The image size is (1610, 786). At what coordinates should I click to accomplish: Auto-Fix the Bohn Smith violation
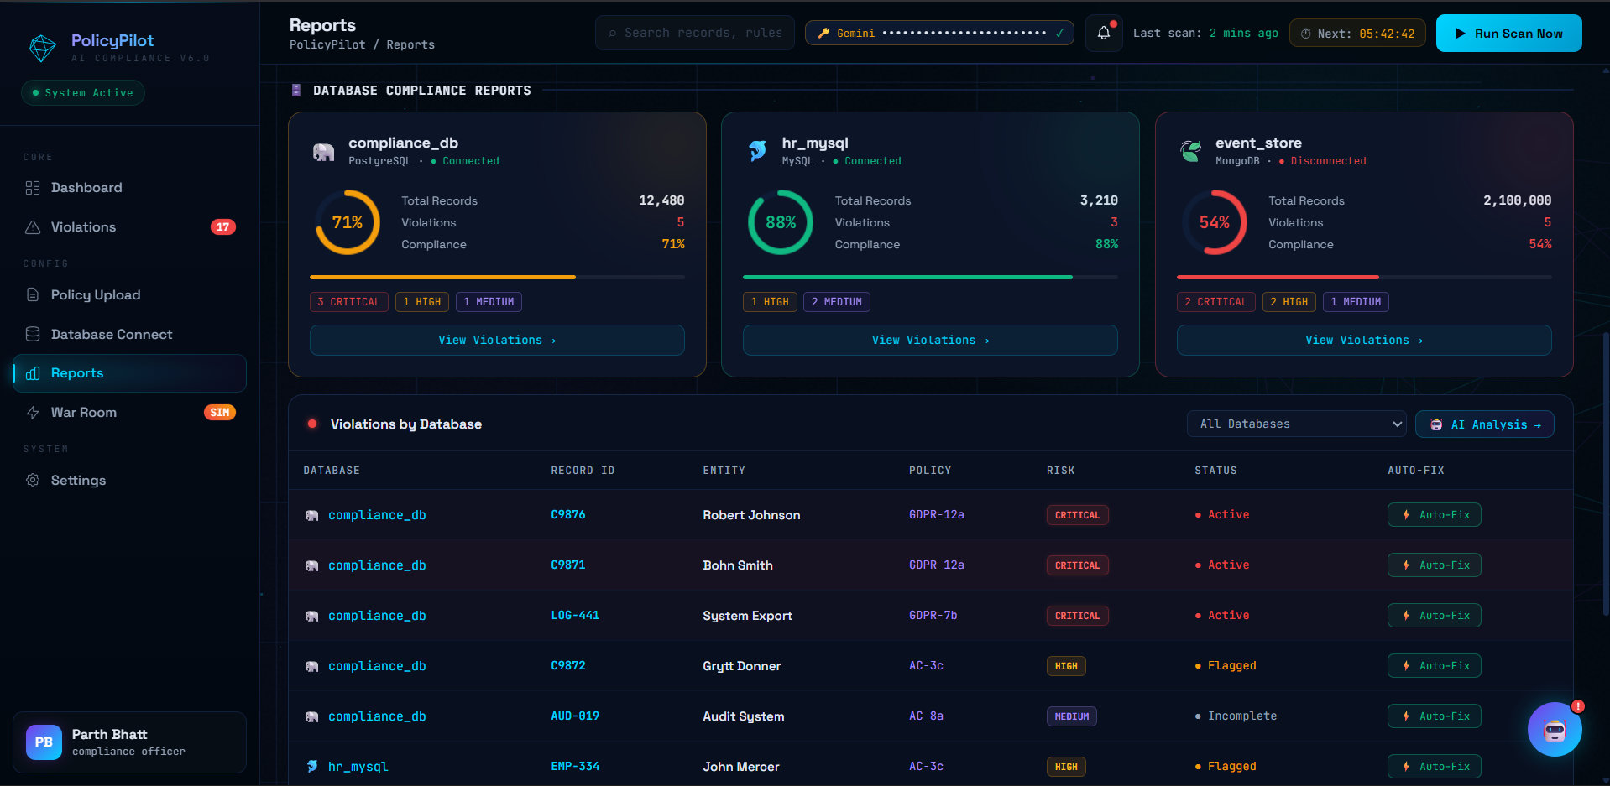[x=1435, y=565]
